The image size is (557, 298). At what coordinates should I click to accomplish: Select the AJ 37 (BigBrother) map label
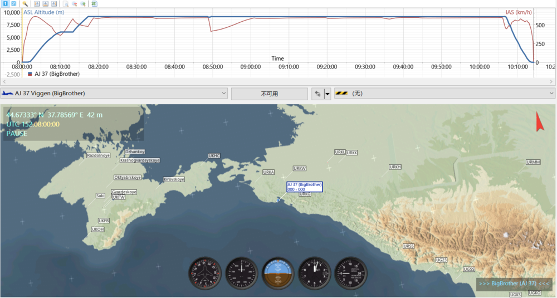tap(305, 187)
